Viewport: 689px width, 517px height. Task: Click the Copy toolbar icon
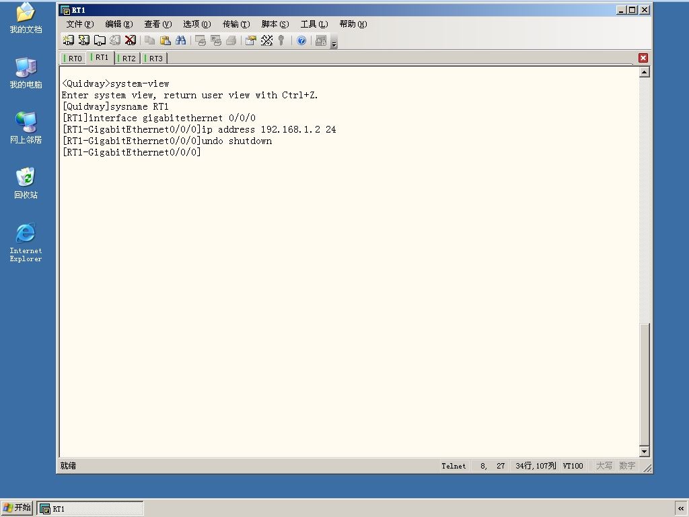click(150, 40)
